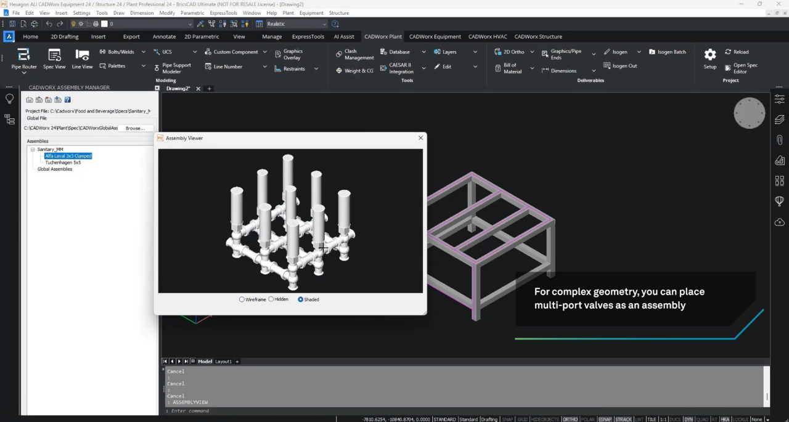
Task: Click the hot-air balloon icon on right sidebar
Action: (779, 201)
